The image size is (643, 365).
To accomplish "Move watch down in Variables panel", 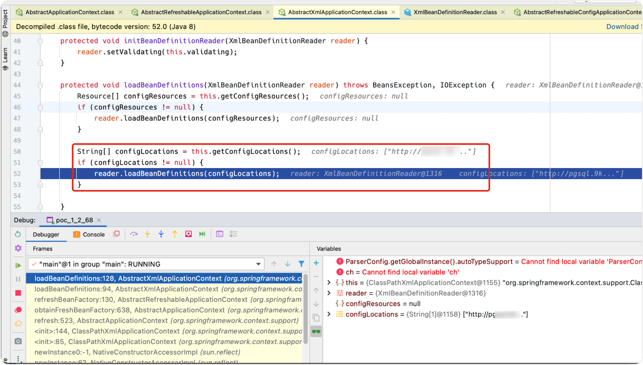I will [316, 304].
